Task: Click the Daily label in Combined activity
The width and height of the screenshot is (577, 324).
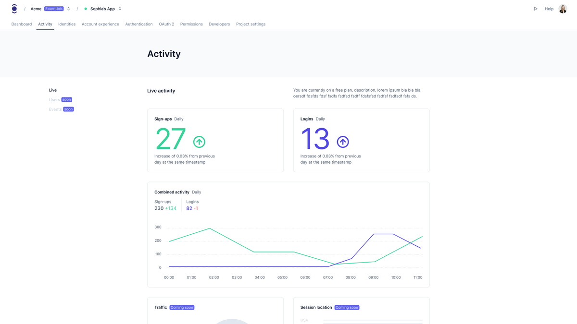Action: coord(197,192)
